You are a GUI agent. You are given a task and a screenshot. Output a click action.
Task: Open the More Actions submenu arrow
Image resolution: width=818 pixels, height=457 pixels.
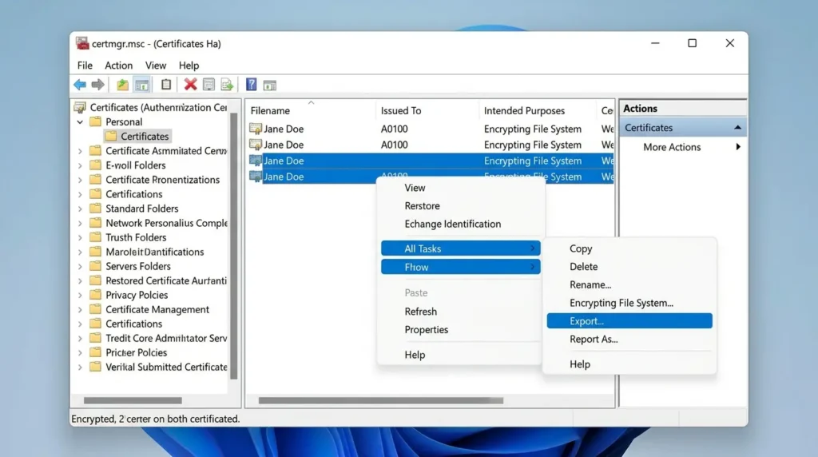click(737, 146)
